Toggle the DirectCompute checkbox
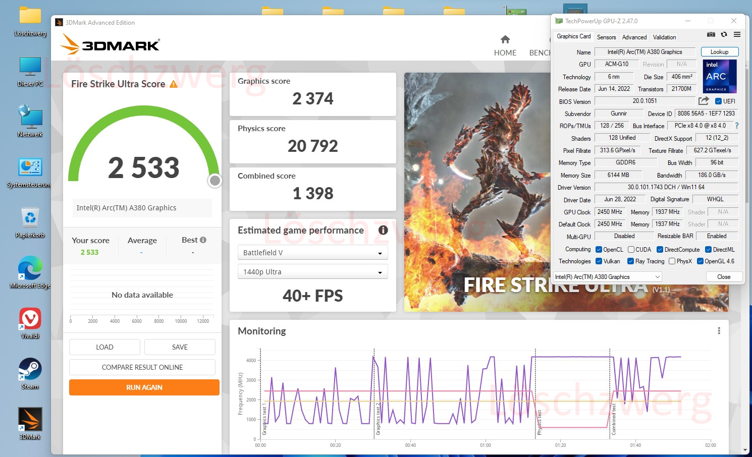 660,250
